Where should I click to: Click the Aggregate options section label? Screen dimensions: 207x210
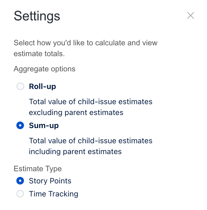[44, 69]
